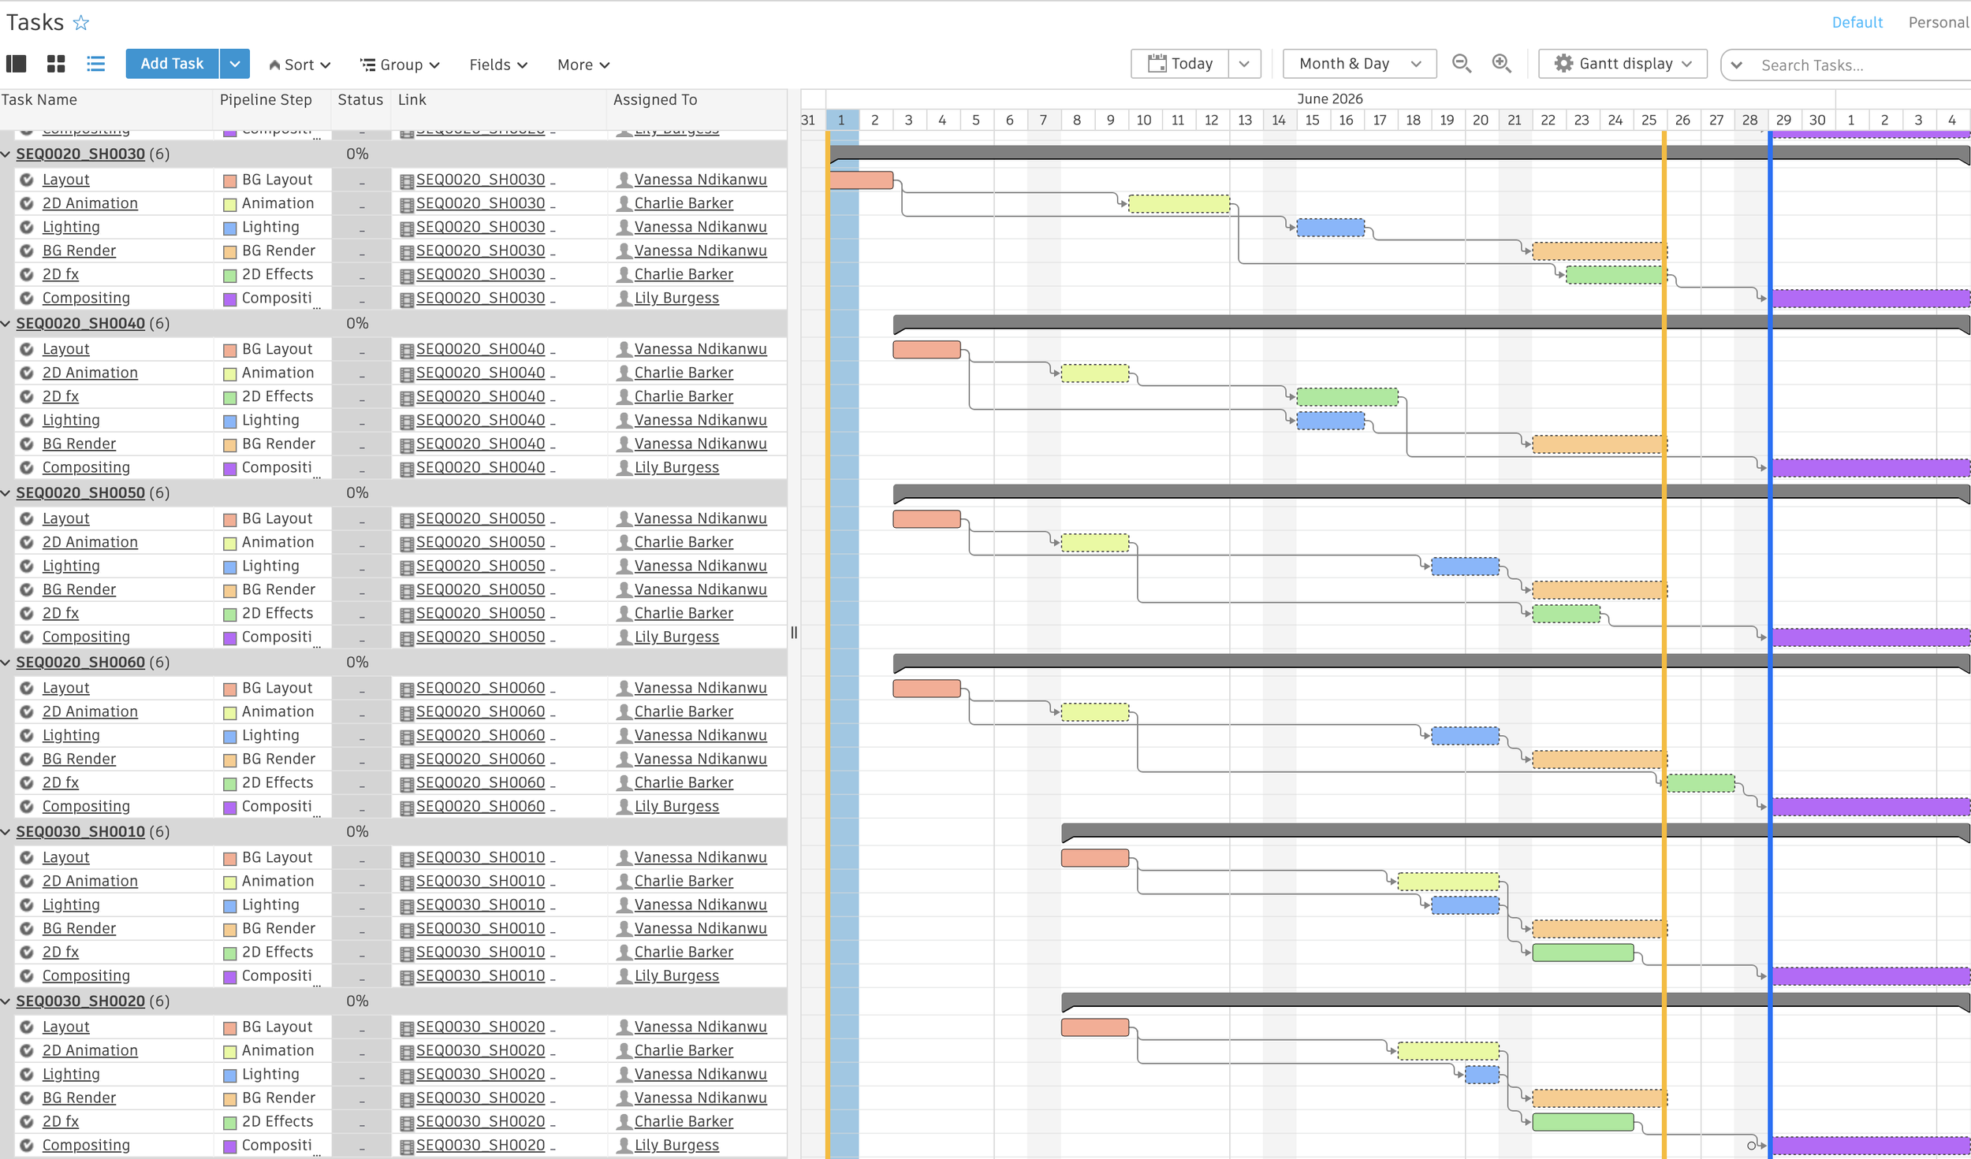Open Lily Burgess for SEQ0030_SH0010 Compositing
Viewport: 1971px width, 1159px height.
click(676, 975)
